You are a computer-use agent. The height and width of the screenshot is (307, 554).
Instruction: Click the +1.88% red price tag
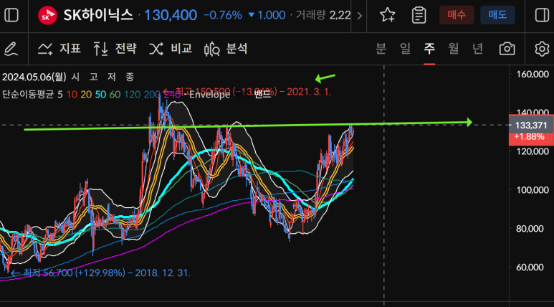[531, 137]
